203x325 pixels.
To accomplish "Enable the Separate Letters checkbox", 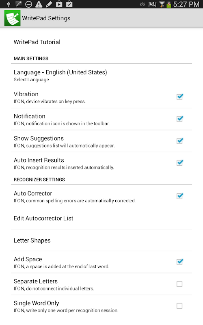I will [179, 284].
